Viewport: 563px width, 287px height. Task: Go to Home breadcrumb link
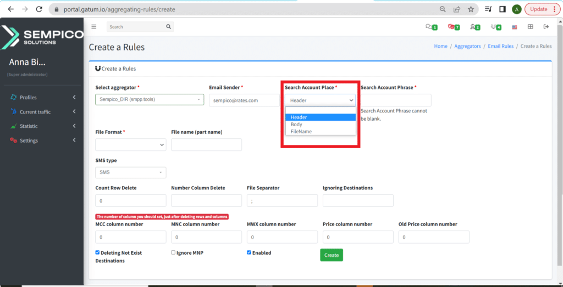[440, 46]
